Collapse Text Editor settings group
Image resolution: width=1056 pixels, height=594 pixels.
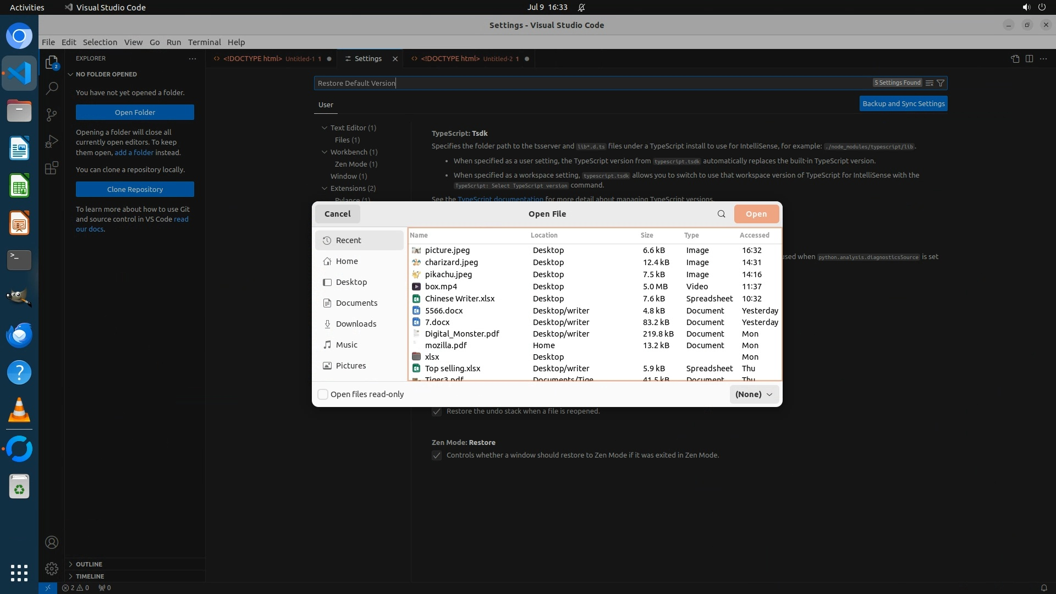coord(324,128)
